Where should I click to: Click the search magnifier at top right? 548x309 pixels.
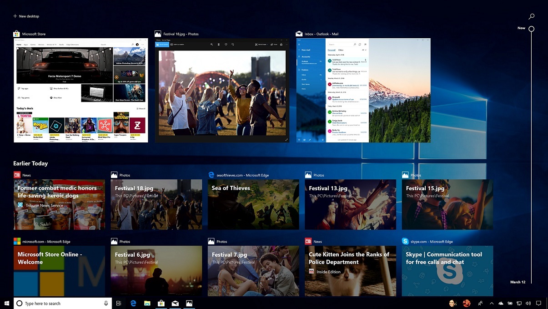(x=531, y=16)
